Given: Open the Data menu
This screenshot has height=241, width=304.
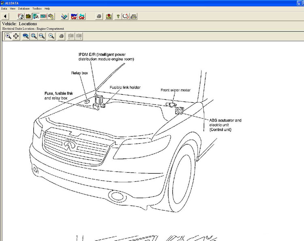Looking at the screenshot, I should click(x=4, y=9).
